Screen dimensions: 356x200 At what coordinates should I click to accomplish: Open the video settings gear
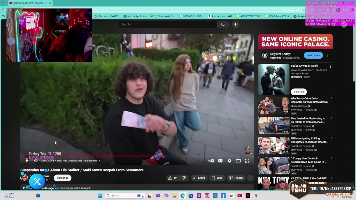[229, 161]
